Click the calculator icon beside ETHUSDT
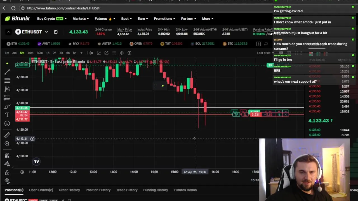The height and width of the screenshot is (201, 358). click(56, 32)
